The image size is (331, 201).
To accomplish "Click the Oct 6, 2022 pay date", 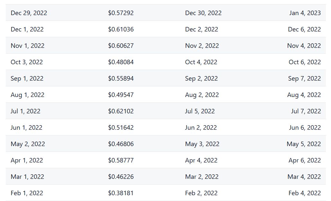I will (x=305, y=62).
